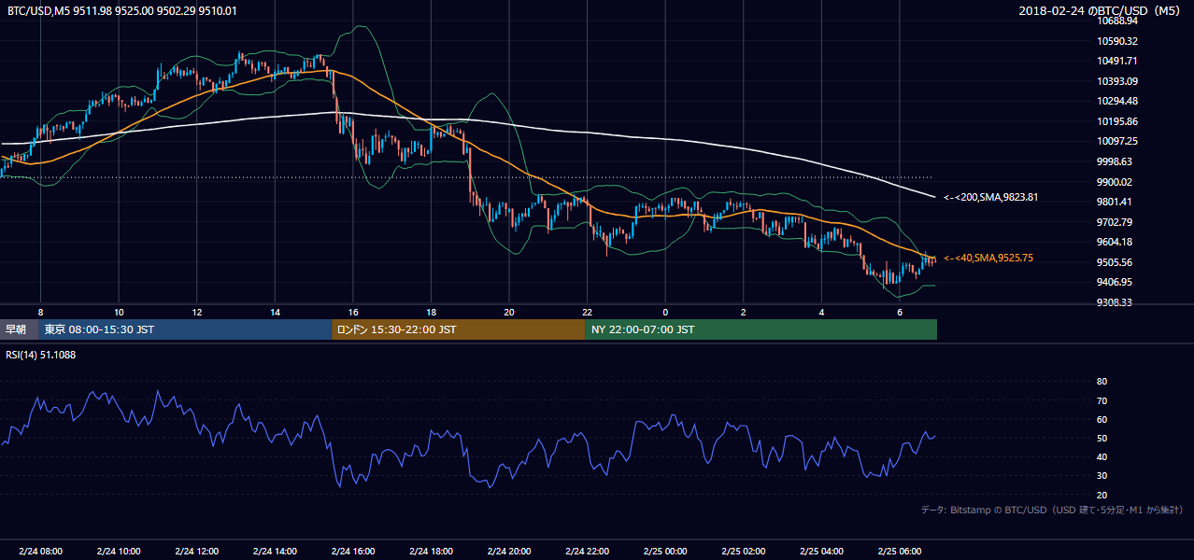Click the bottom time label 2/25 04:00
The width and height of the screenshot is (1194, 560).
pyautogui.click(x=821, y=552)
